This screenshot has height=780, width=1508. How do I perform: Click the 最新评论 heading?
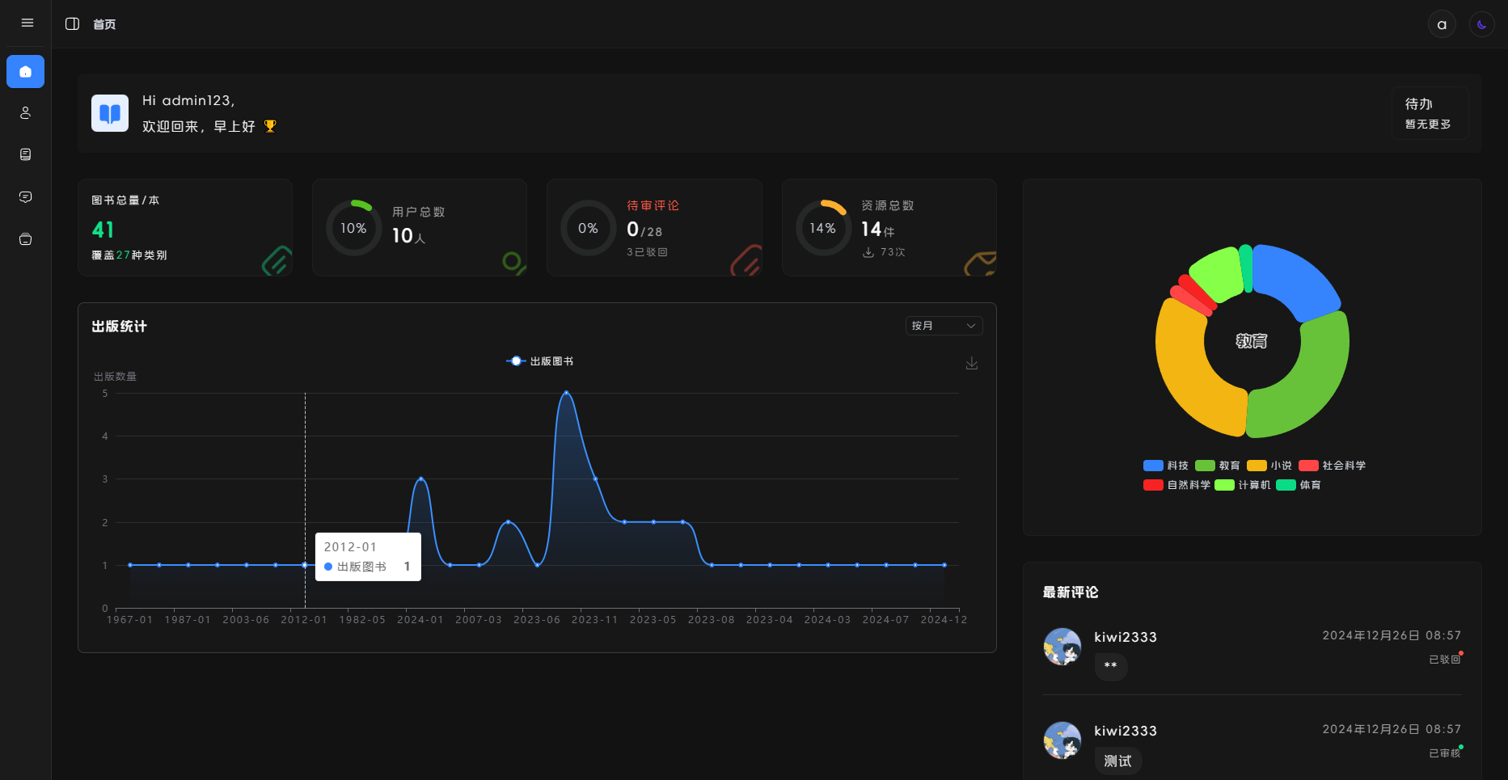click(x=1071, y=592)
